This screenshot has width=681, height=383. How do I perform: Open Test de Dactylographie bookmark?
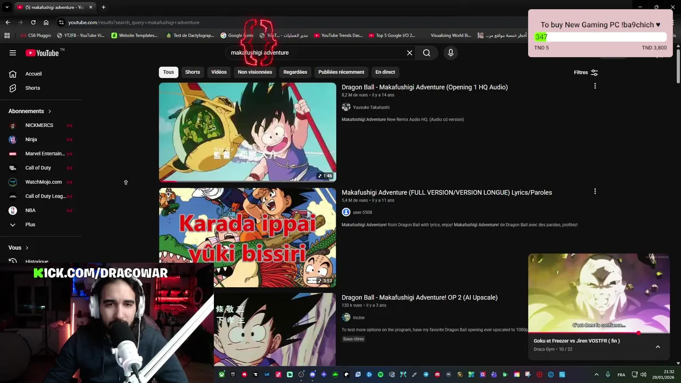189,36
